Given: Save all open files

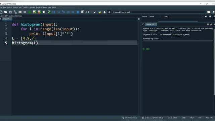Looking at the screenshot, I should click(x=15, y=12).
